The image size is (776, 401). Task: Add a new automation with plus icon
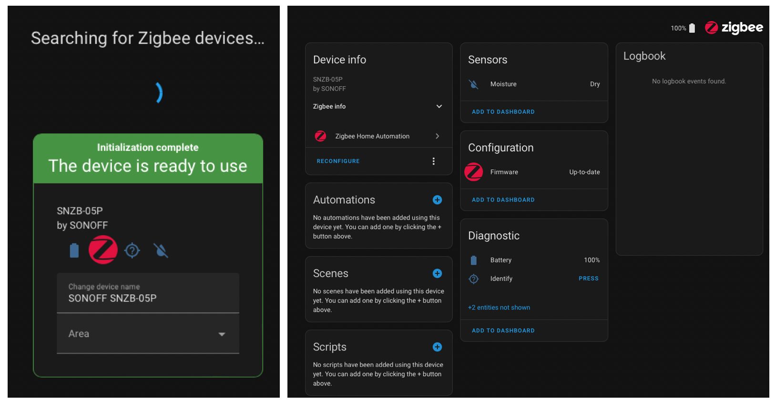[437, 200]
